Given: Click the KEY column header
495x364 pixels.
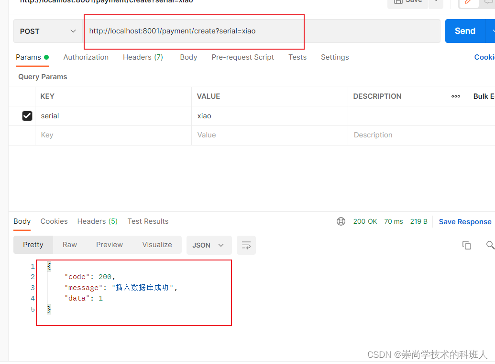Looking at the screenshot, I should coord(47,96).
